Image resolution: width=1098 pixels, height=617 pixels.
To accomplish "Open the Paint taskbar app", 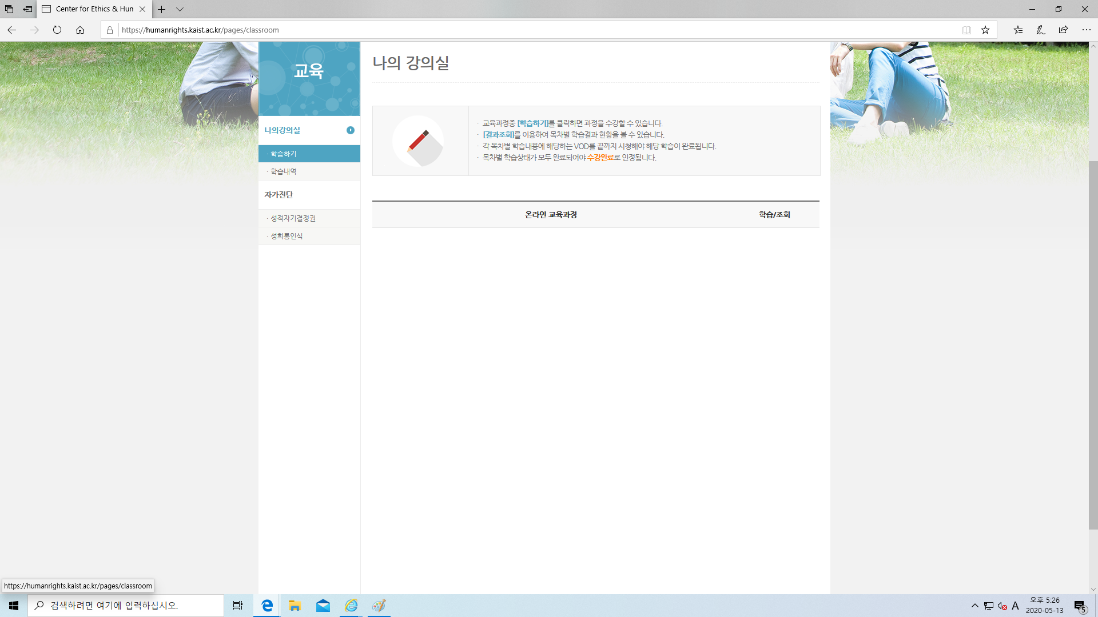I will coord(379,606).
